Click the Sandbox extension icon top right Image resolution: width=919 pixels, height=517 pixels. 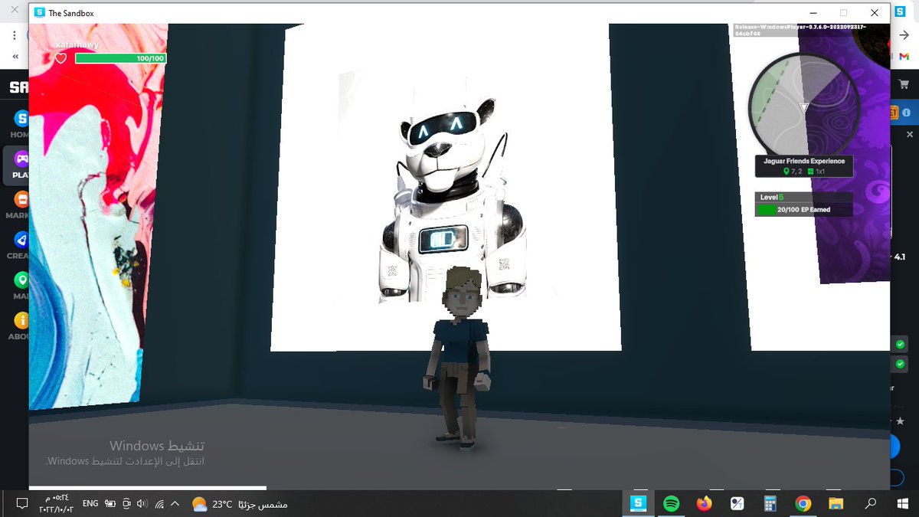[x=900, y=12]
